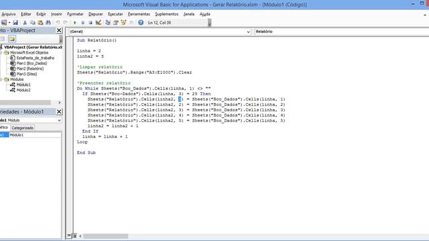Toggle Folders icon in the Project panel
Viewport: 429px width, 241px height.
click(x=12, y=39)
